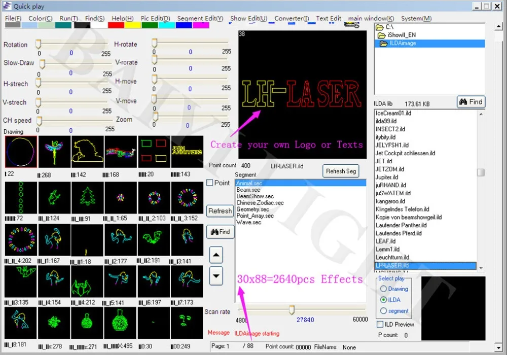Image resolution: width=507 pixels, height=355 pixels.
Task: Click the Find binoculars button below Refresh
Action: tap(220, 232)
